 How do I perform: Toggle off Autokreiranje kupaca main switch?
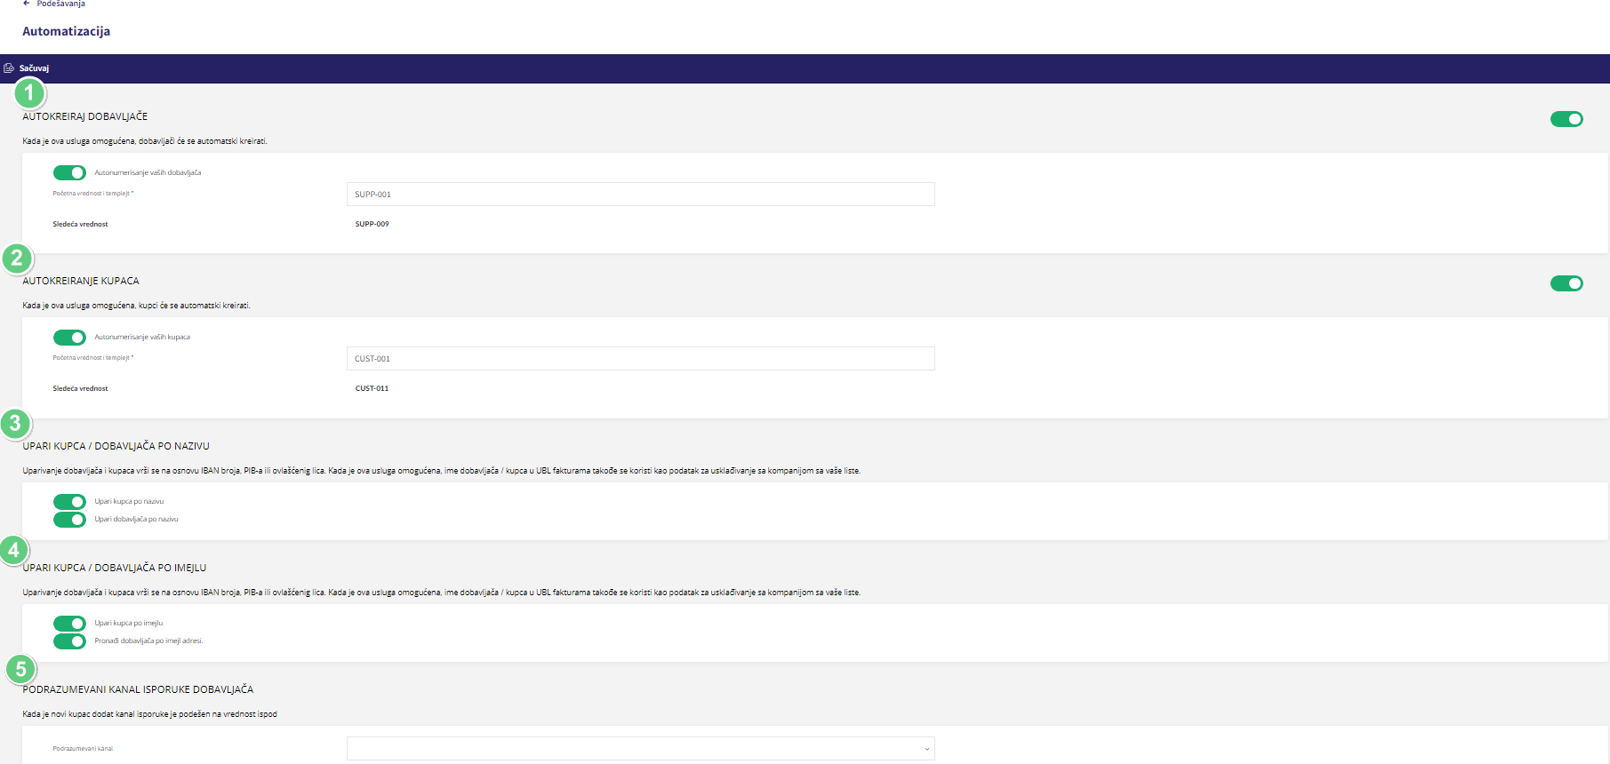(x=1566, y=283)
